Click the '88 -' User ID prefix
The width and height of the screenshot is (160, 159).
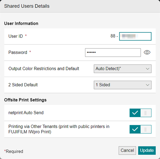coord(114,36)
